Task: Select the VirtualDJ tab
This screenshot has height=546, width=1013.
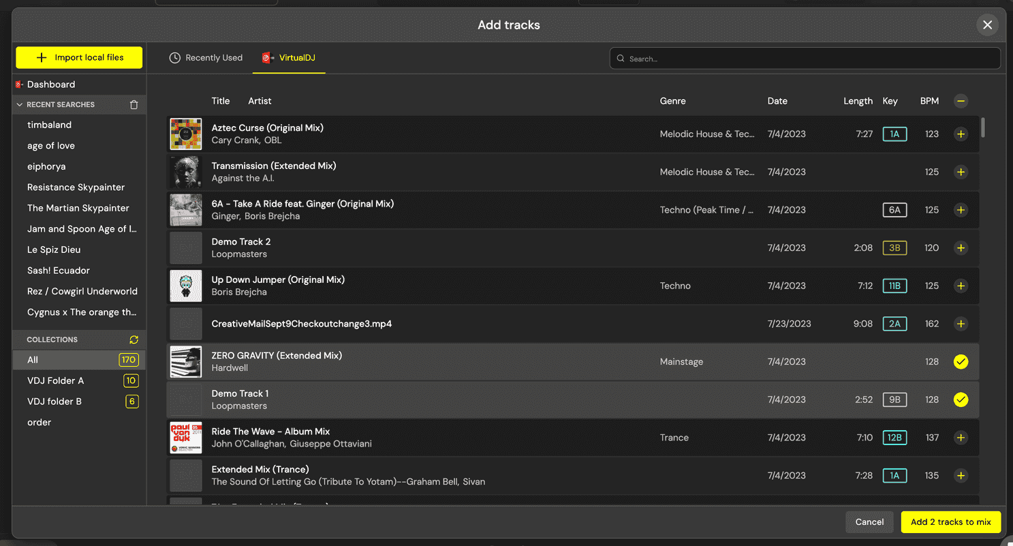Action: pos(289,58)
